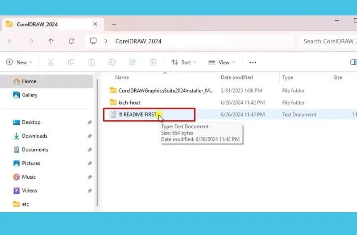Unpin Pictures using its pin icon
357x235 pixels.
pos(90,164)
